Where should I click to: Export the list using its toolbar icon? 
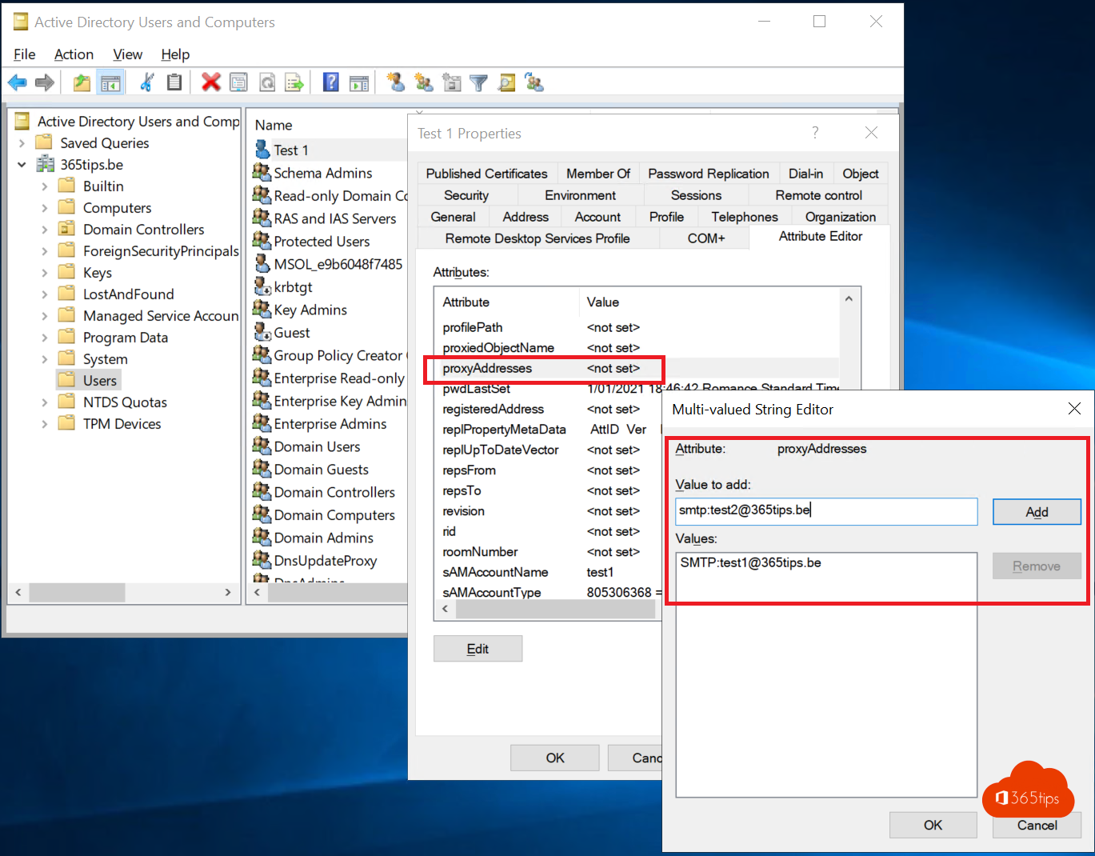294,82
